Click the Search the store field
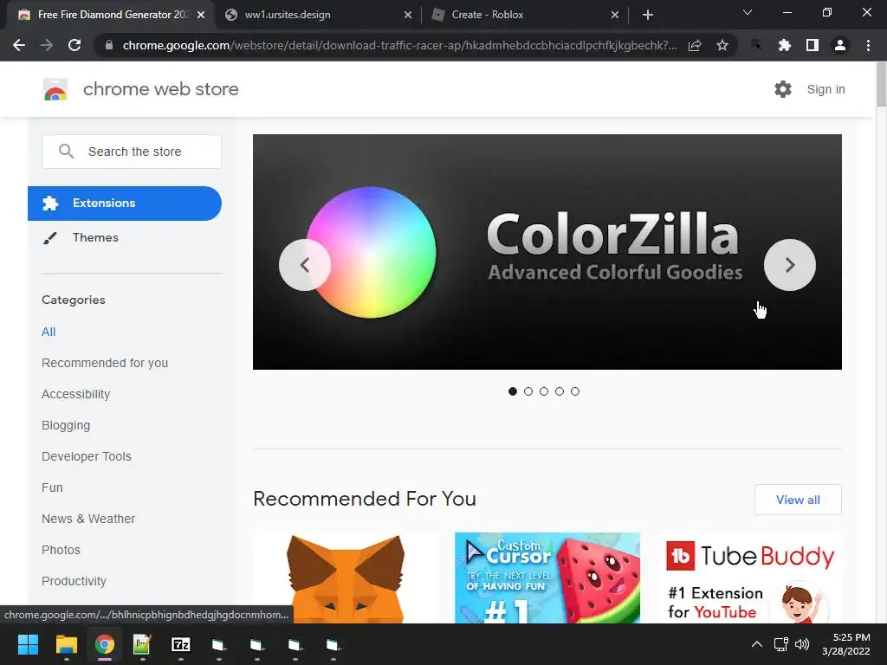This screenshot has height=665, width=887. click(x=132, y=152)
